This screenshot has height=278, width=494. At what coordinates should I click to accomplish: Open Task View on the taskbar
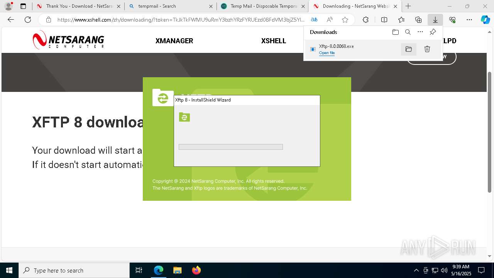(139, 270)
